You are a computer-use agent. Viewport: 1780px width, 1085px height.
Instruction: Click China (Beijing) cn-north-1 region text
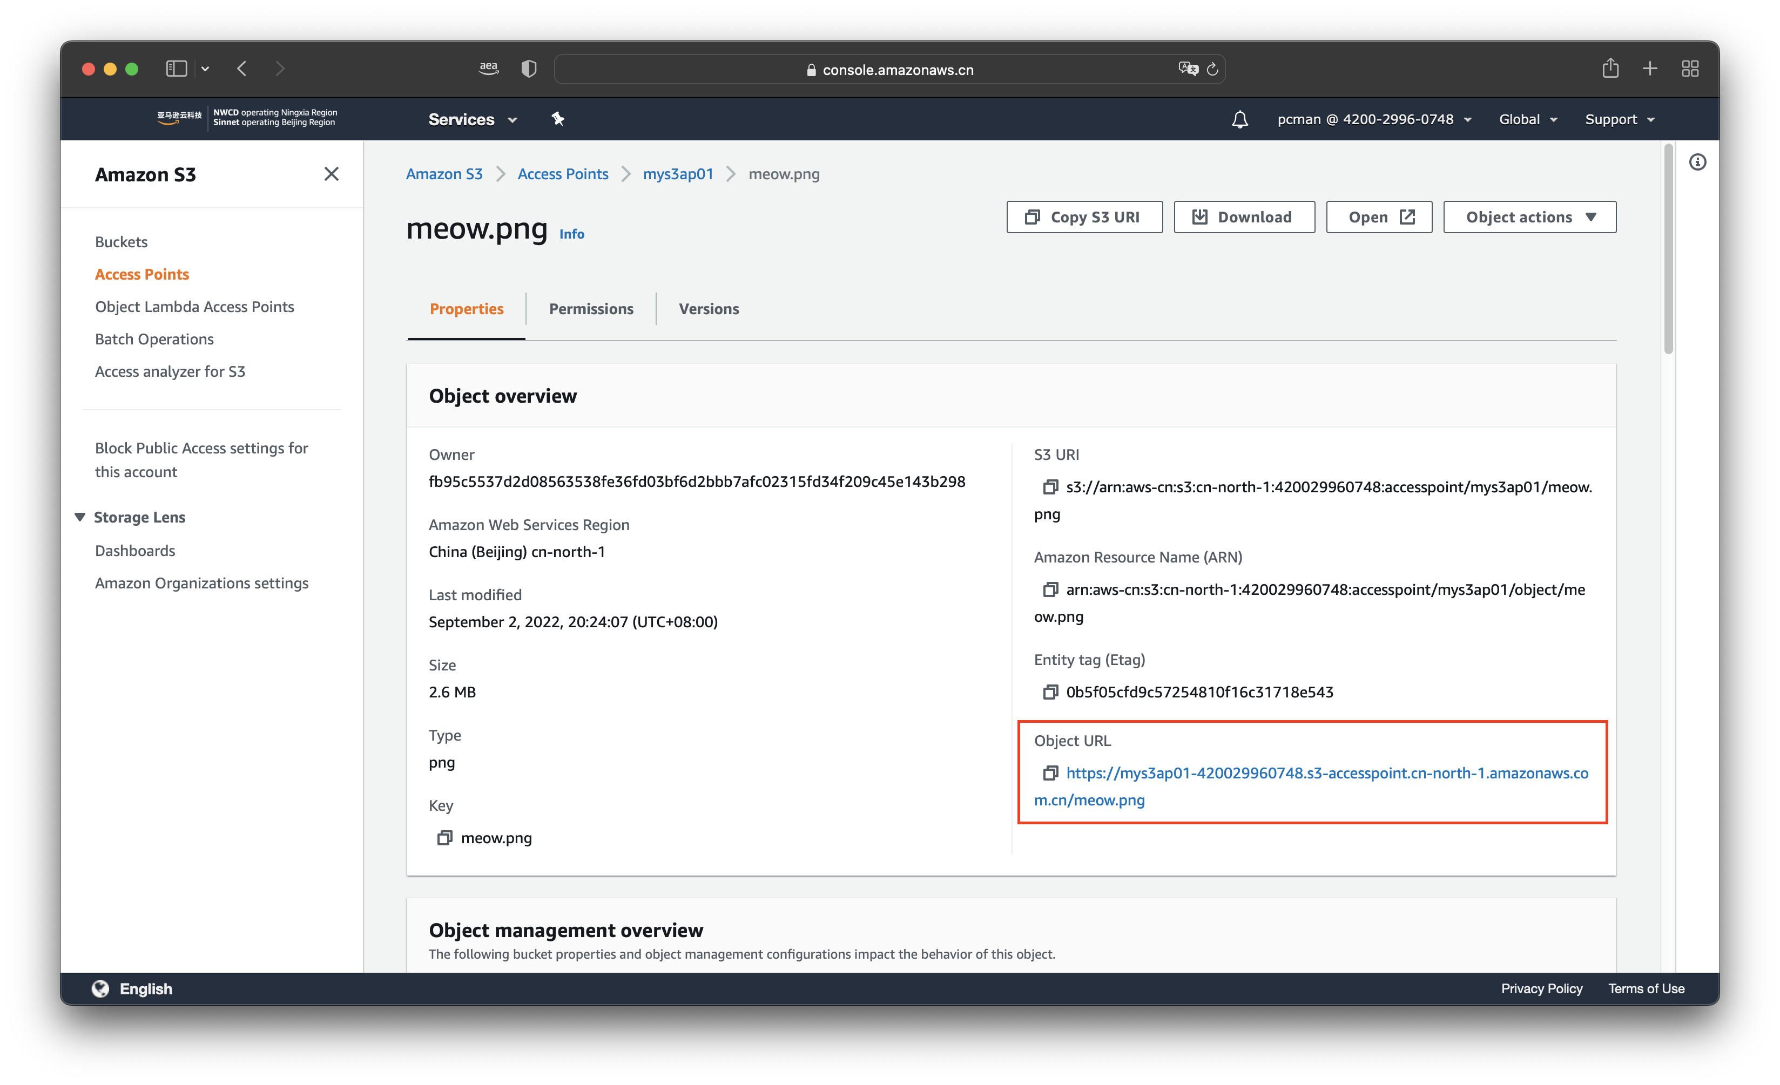tap(516, 552)
